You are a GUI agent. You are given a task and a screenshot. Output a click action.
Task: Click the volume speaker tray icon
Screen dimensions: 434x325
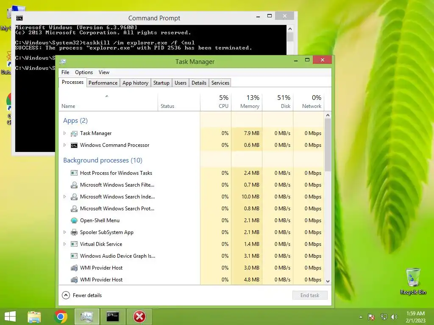coord(394,317)
